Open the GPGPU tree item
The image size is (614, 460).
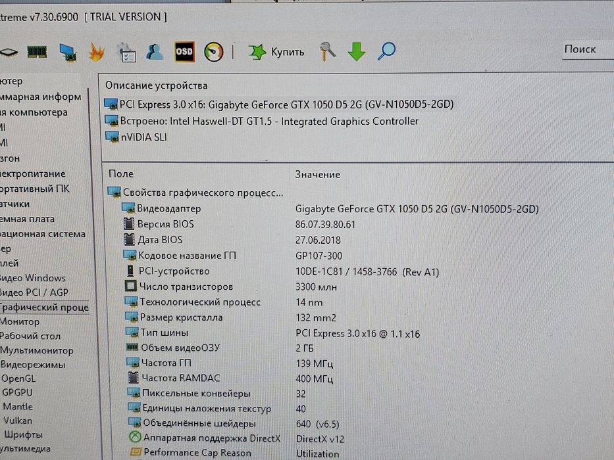coord(17,392)
